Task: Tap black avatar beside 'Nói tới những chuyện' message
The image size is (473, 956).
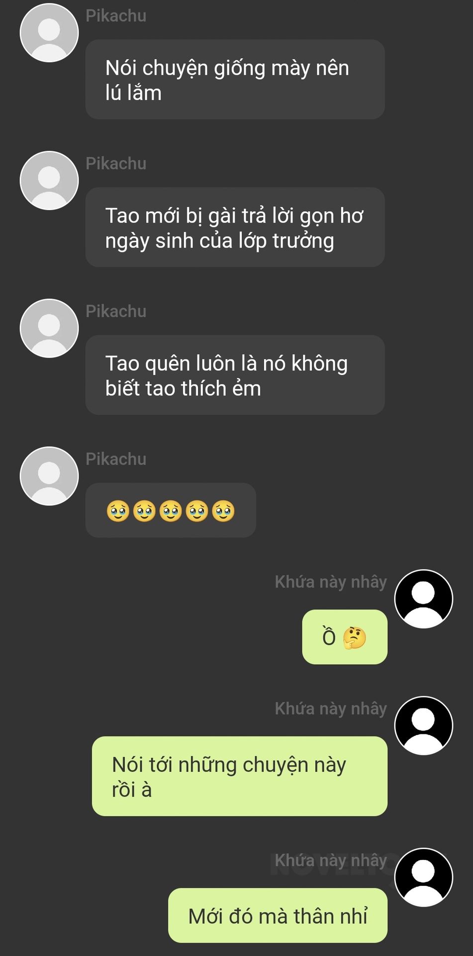Action: pyautogui.click(x=424, y=726)
